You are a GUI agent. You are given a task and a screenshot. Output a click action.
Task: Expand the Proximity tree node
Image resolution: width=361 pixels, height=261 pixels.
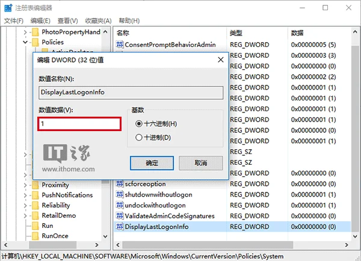click(x=25, y=185)
